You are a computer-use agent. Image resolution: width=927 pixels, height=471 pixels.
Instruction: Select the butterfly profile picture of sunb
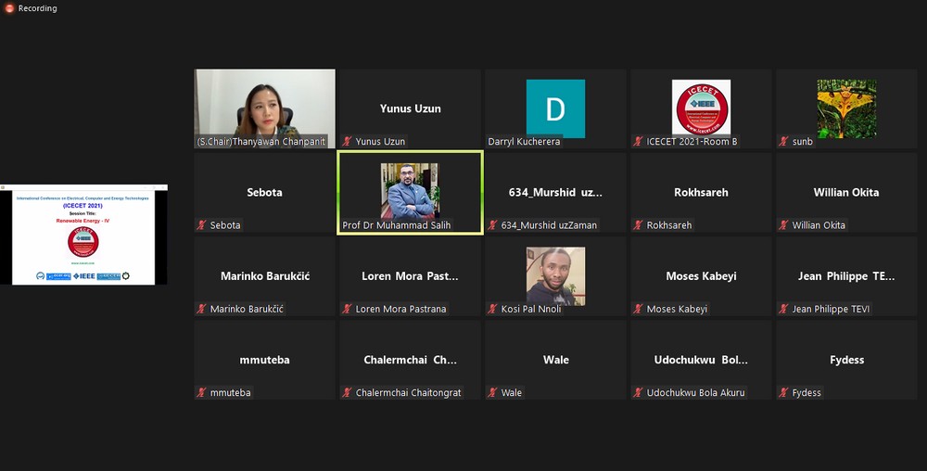(846, 108)
